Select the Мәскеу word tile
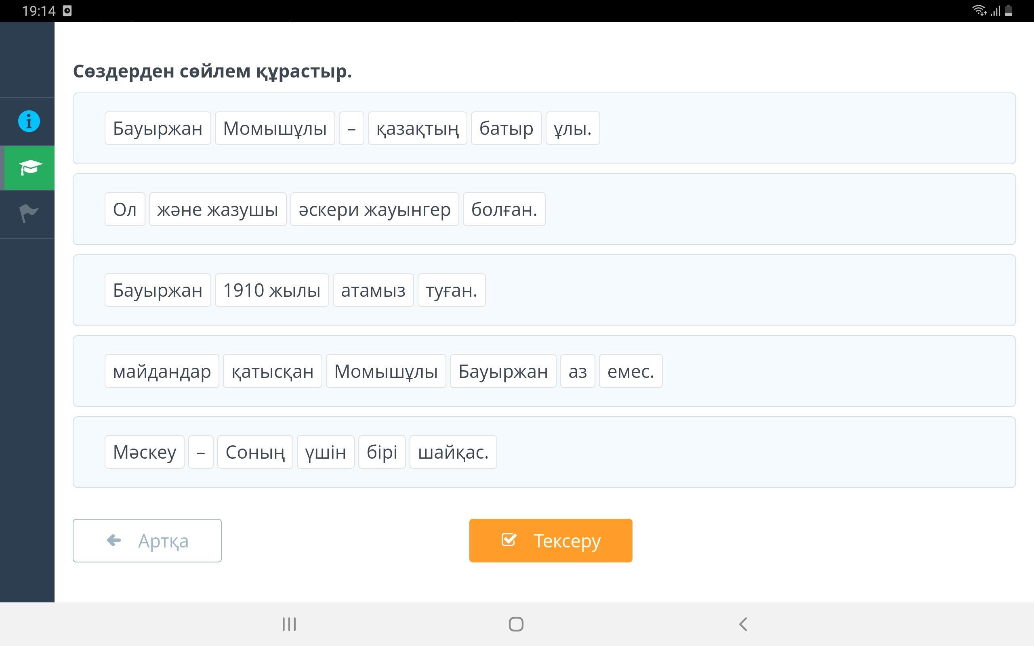Screen dimensions: 1034x646 point(145,452)
